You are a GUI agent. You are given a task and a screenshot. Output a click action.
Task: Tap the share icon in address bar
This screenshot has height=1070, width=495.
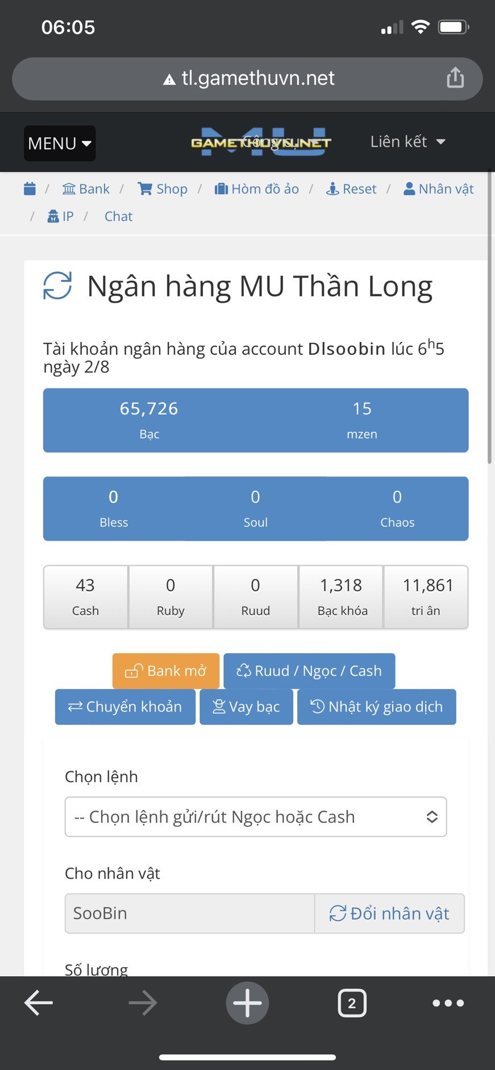[x=455, y=78]
